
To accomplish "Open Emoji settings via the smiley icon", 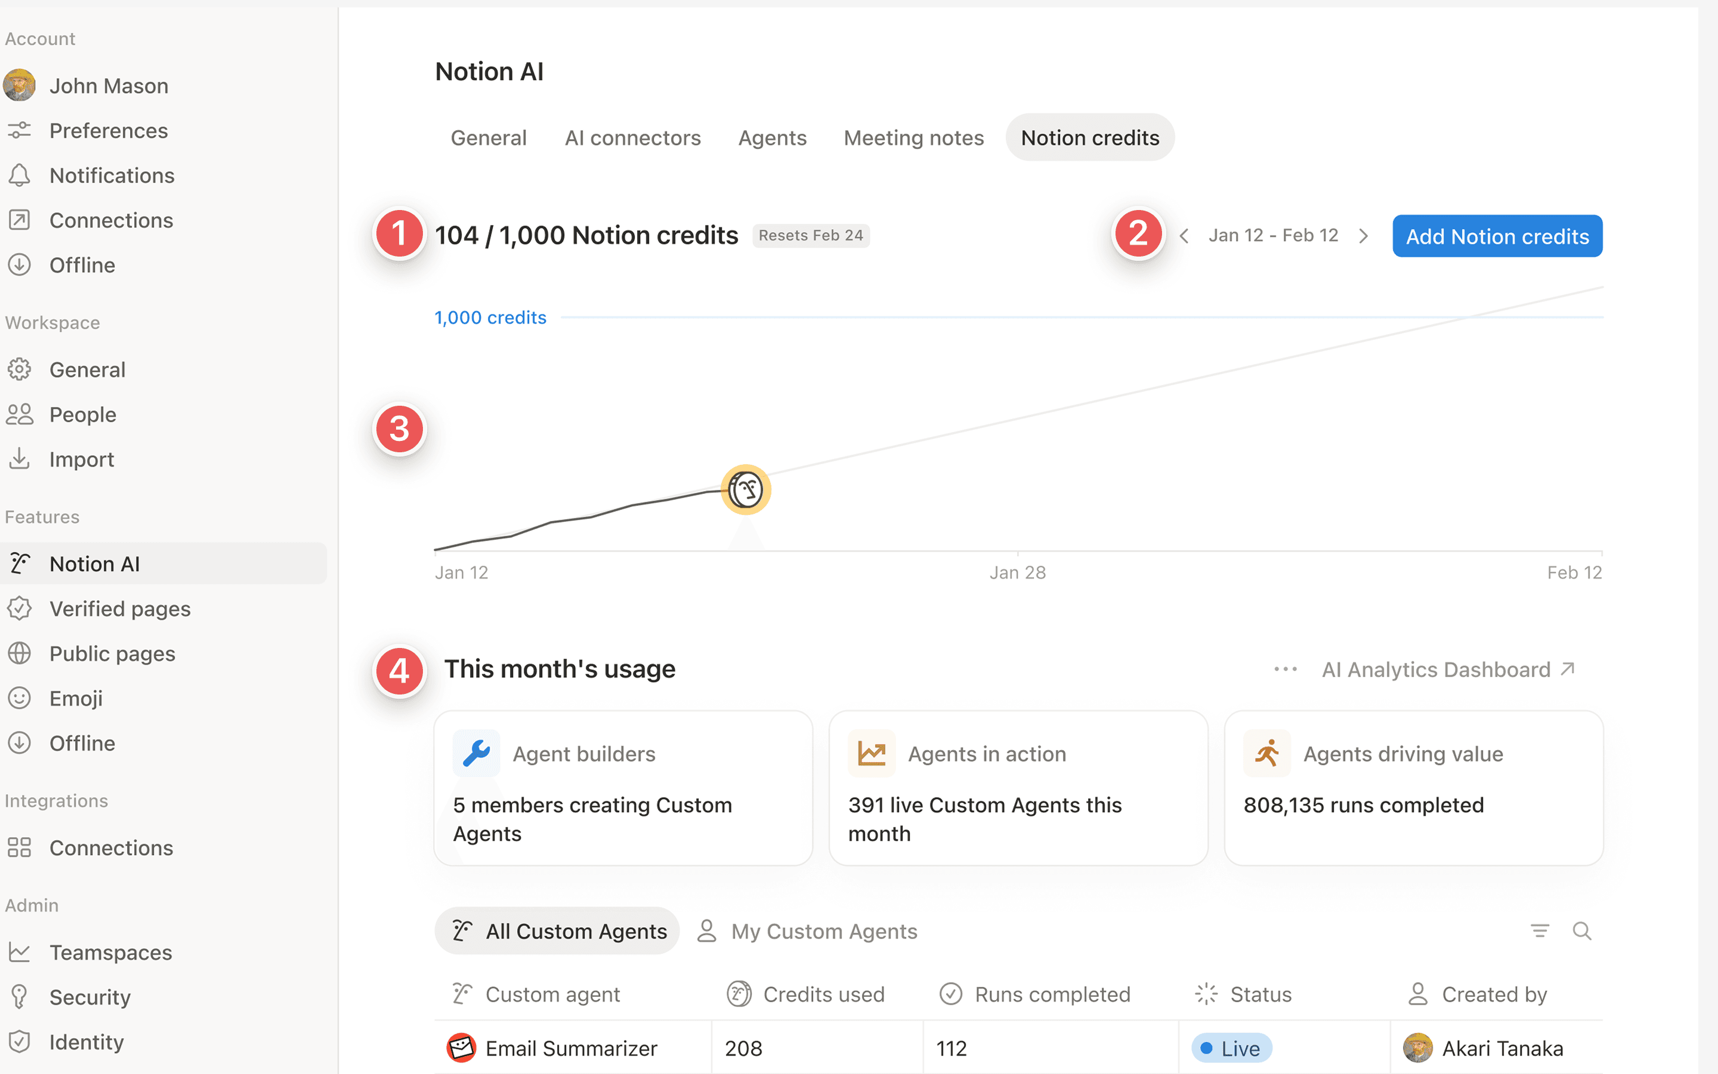I will [x=19, y=698].
